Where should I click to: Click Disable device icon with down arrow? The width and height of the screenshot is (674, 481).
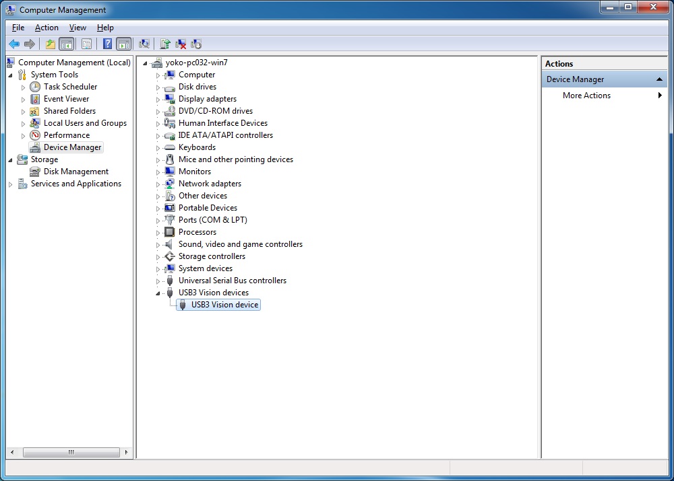pyautogui.click(x=196, y=44)
